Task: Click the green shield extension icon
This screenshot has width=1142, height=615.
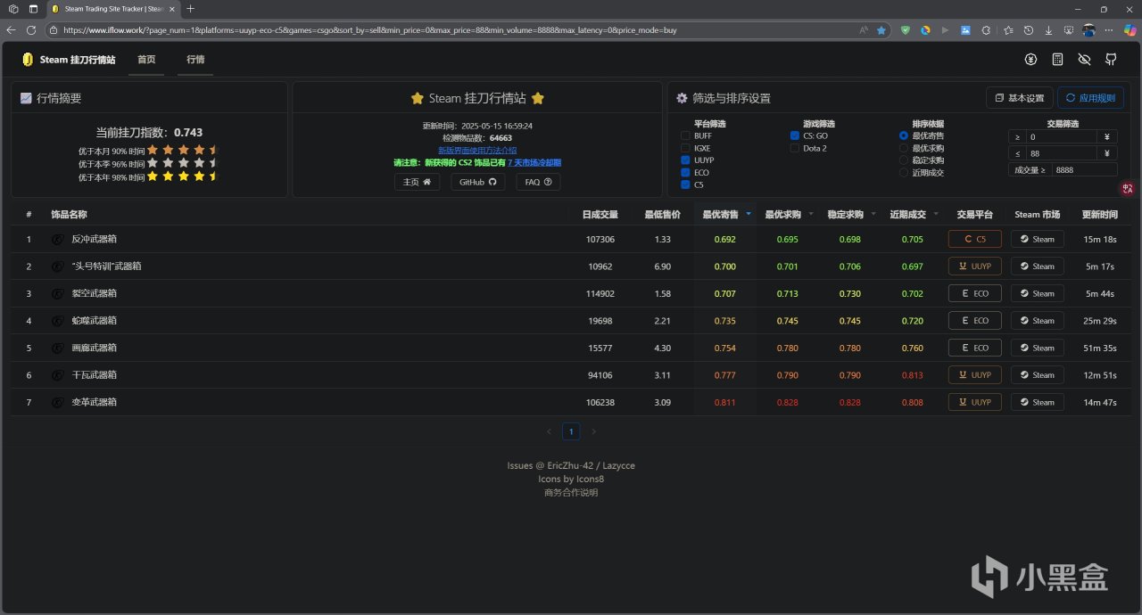Action: pyautogui.click(x=906, y=29)
